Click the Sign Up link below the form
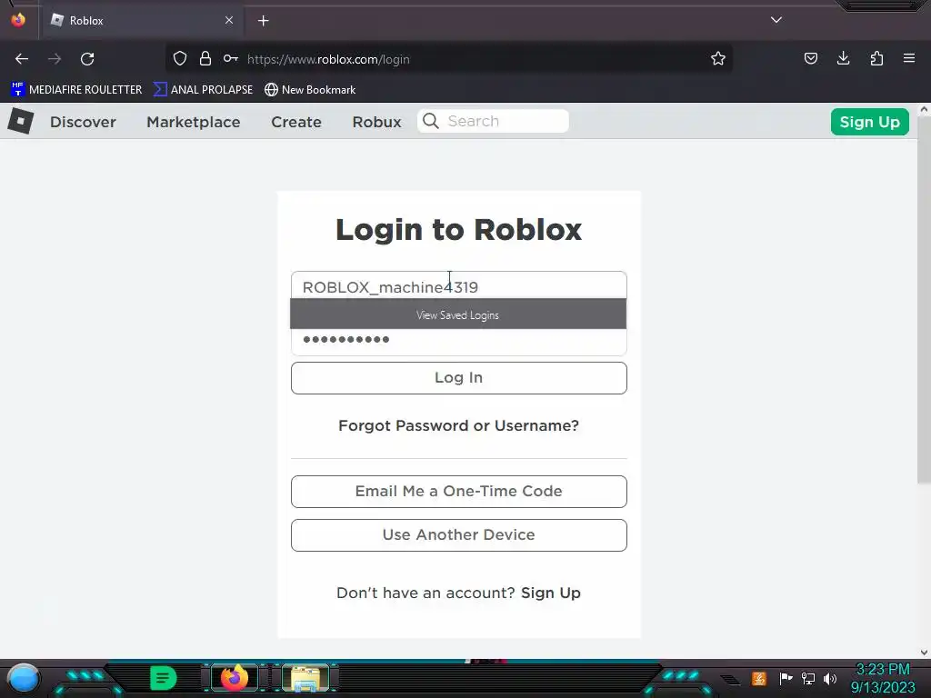This screenshot has width=931, height=698. coord(550,593)
